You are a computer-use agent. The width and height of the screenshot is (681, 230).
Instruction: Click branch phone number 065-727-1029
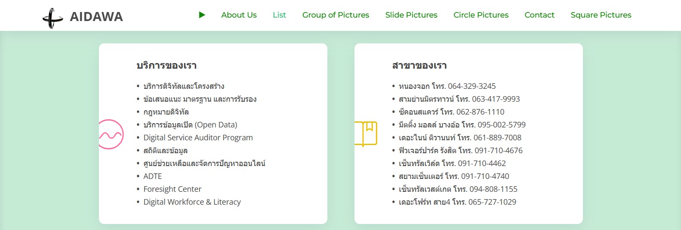pyautogui.click(x=492, y=202)
